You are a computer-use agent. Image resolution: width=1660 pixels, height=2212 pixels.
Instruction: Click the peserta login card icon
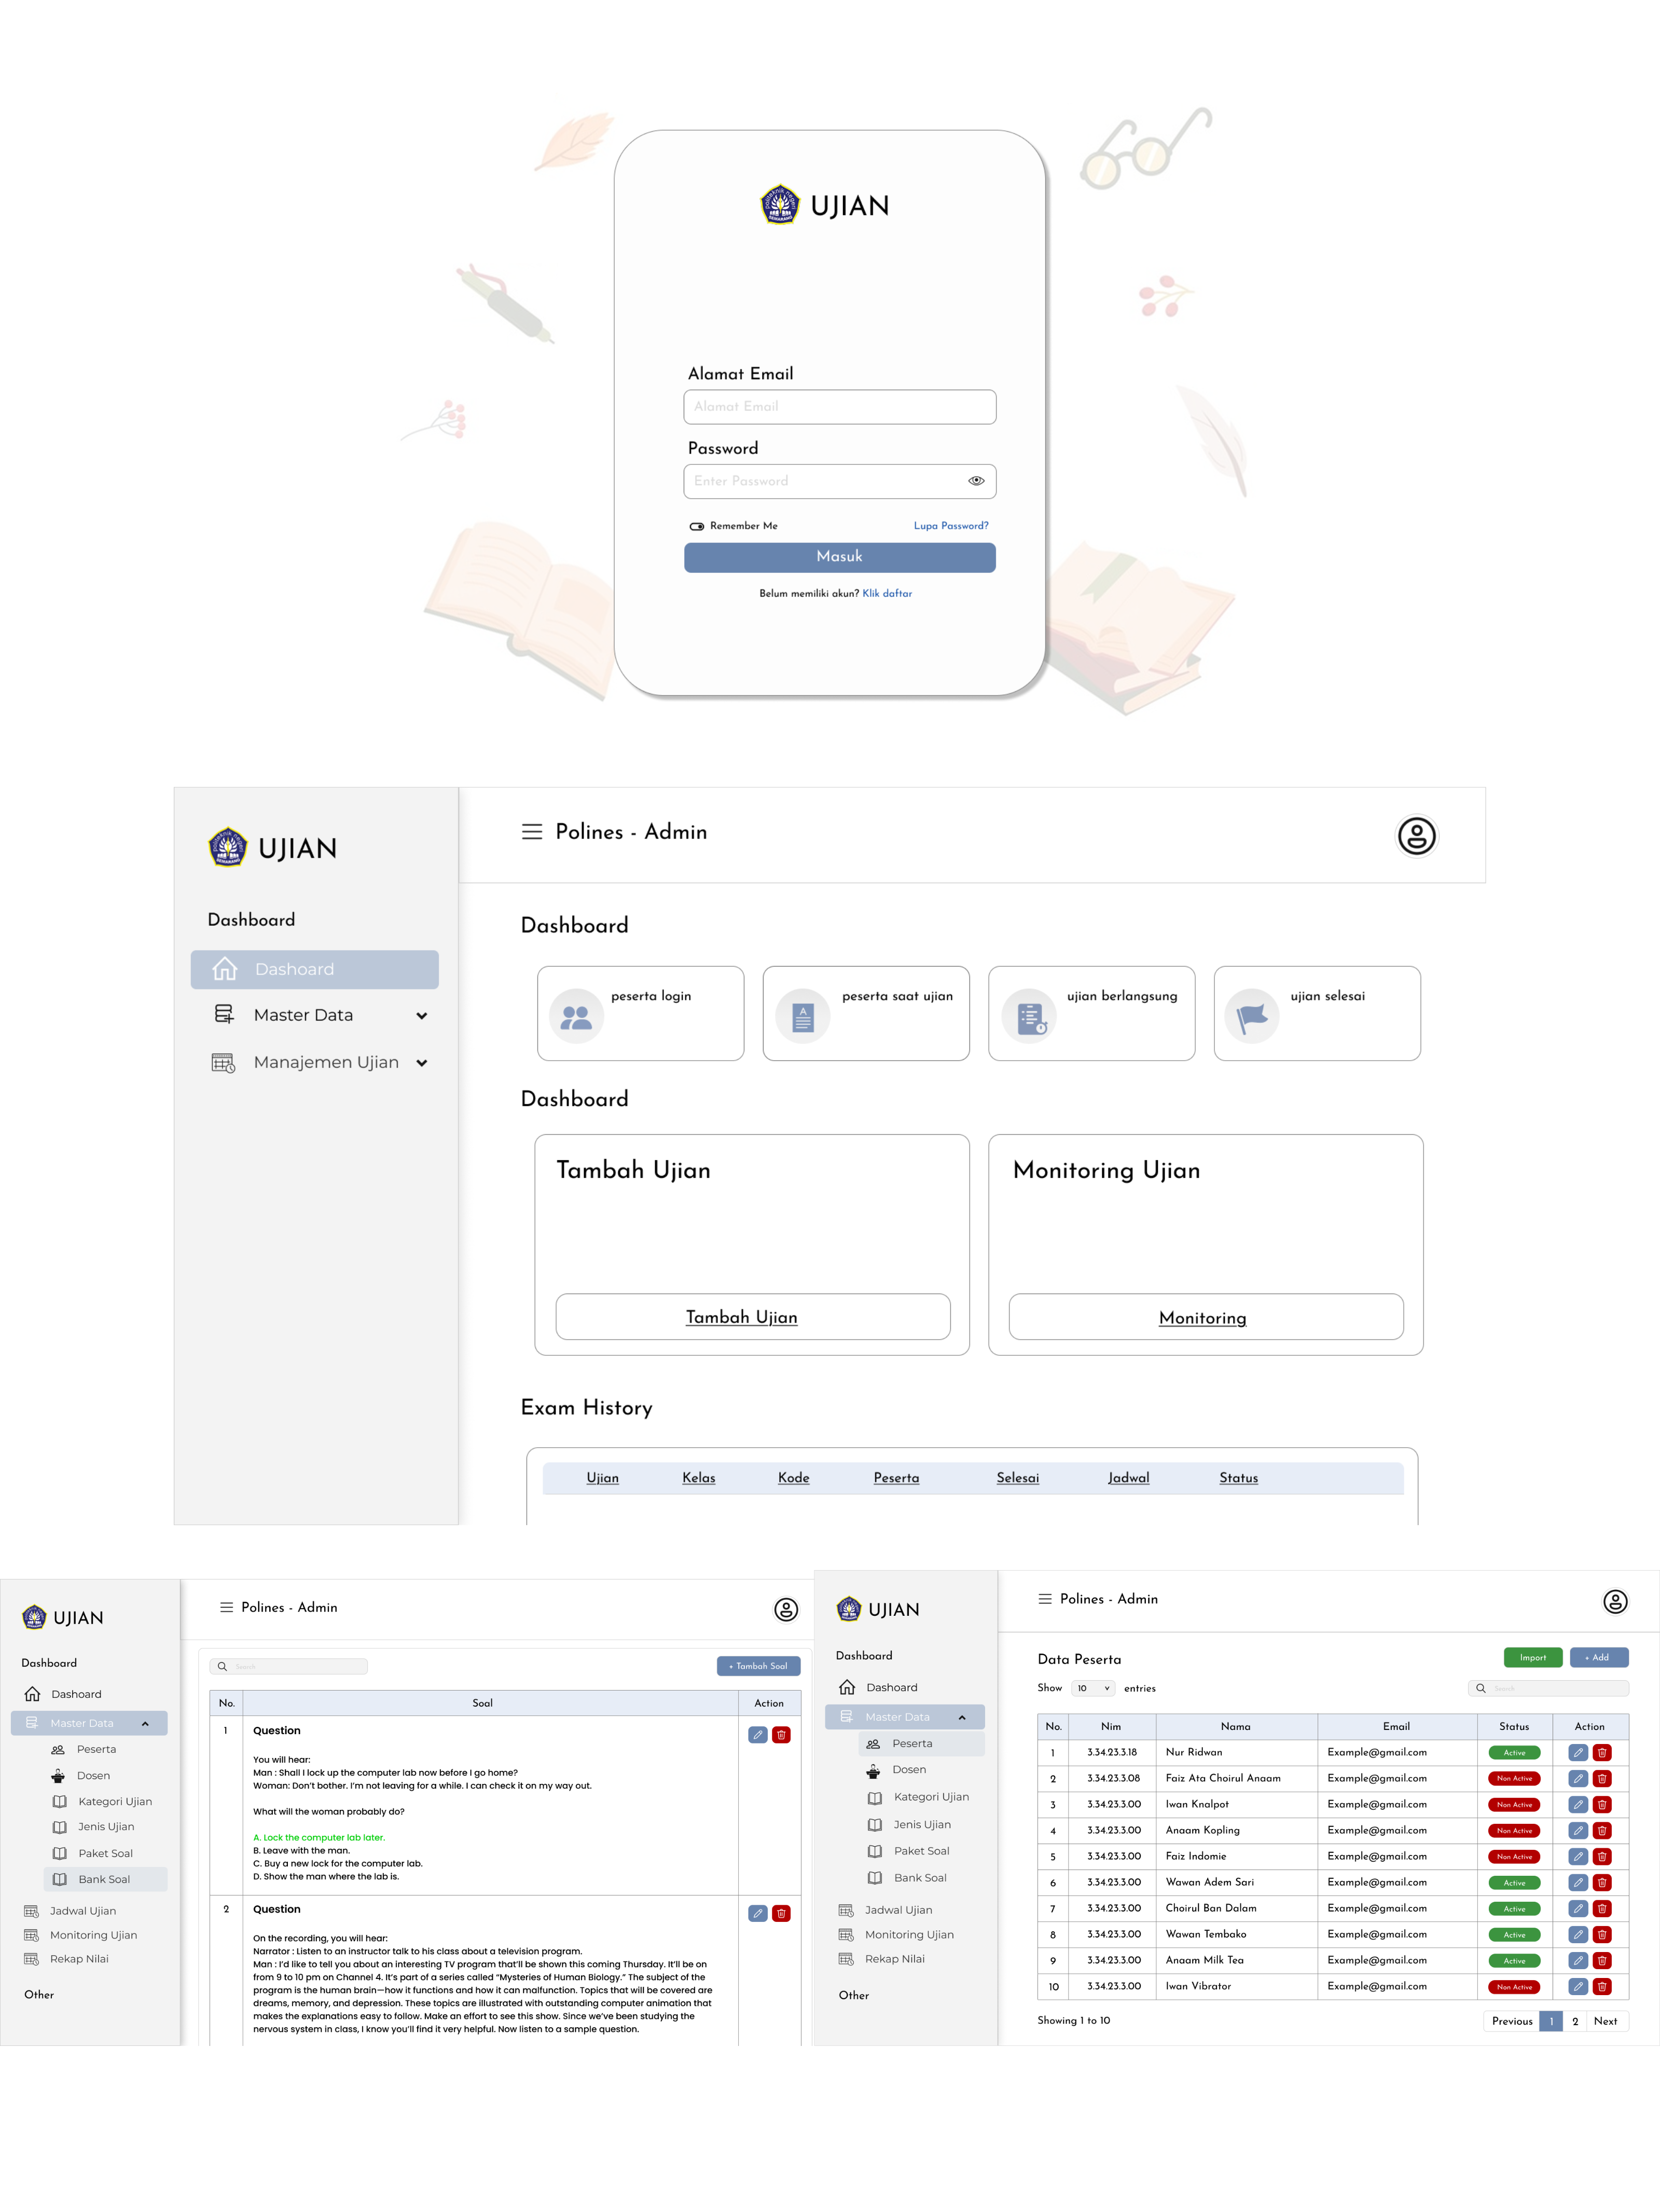pos(575,1015)
